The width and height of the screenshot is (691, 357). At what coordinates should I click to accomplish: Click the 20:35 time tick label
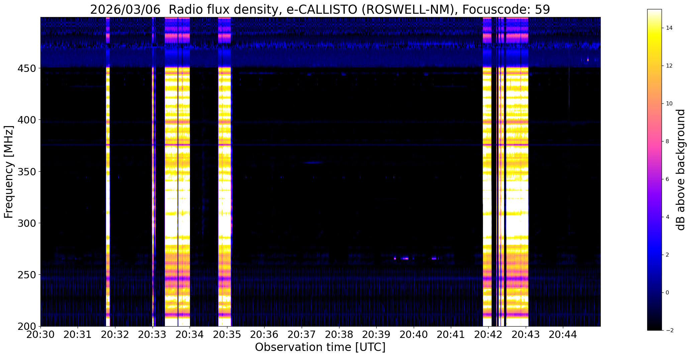227,334
